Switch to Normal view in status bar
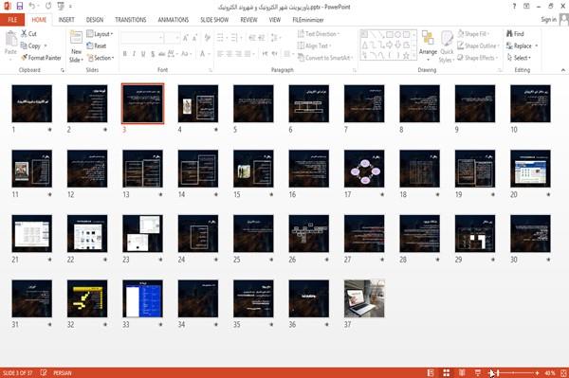The height and width of the screenshot is (378, 569). (x=431, y=372)
